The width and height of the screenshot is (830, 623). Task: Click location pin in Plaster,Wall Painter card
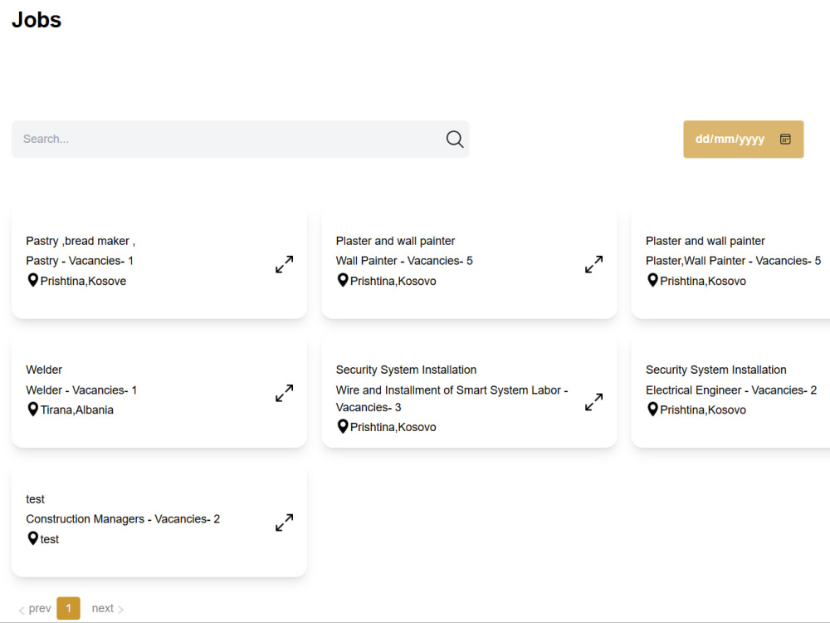[652, 280]
